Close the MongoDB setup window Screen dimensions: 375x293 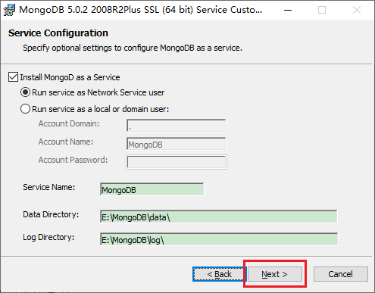[x=357, y=10]
